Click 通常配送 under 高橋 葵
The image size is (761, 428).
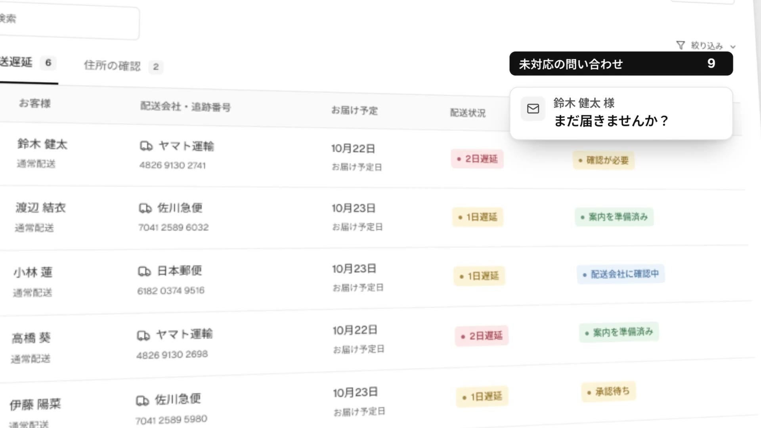point(31,359)
